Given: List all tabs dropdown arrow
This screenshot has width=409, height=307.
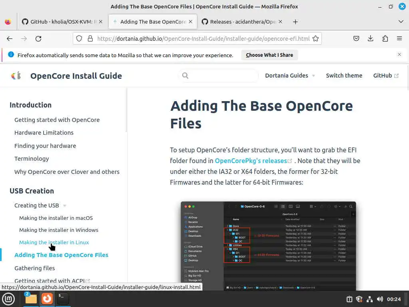Looking at the screenshot, I should tap(401, 22).
